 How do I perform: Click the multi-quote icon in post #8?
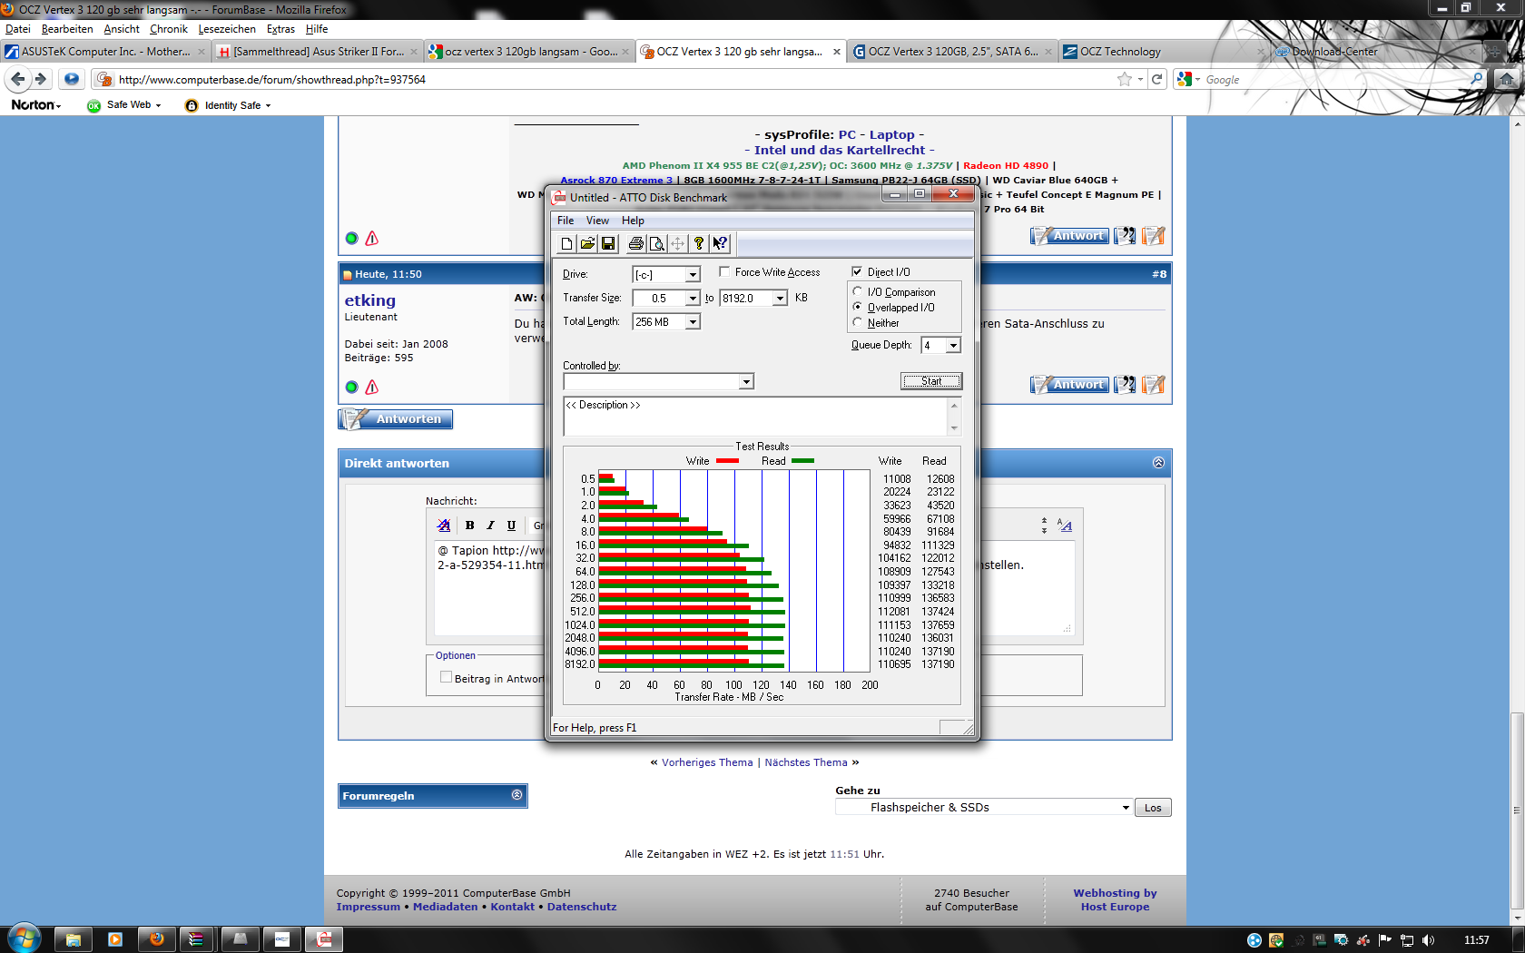[1126, 385]
